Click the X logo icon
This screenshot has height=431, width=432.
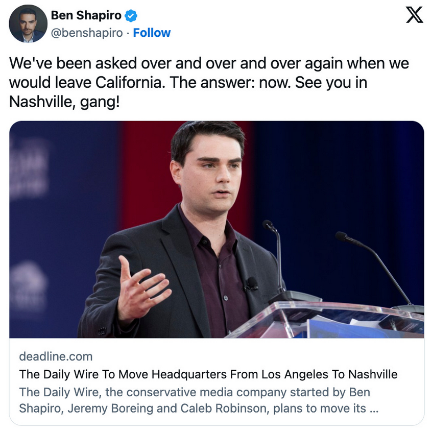tap(414, 15)
